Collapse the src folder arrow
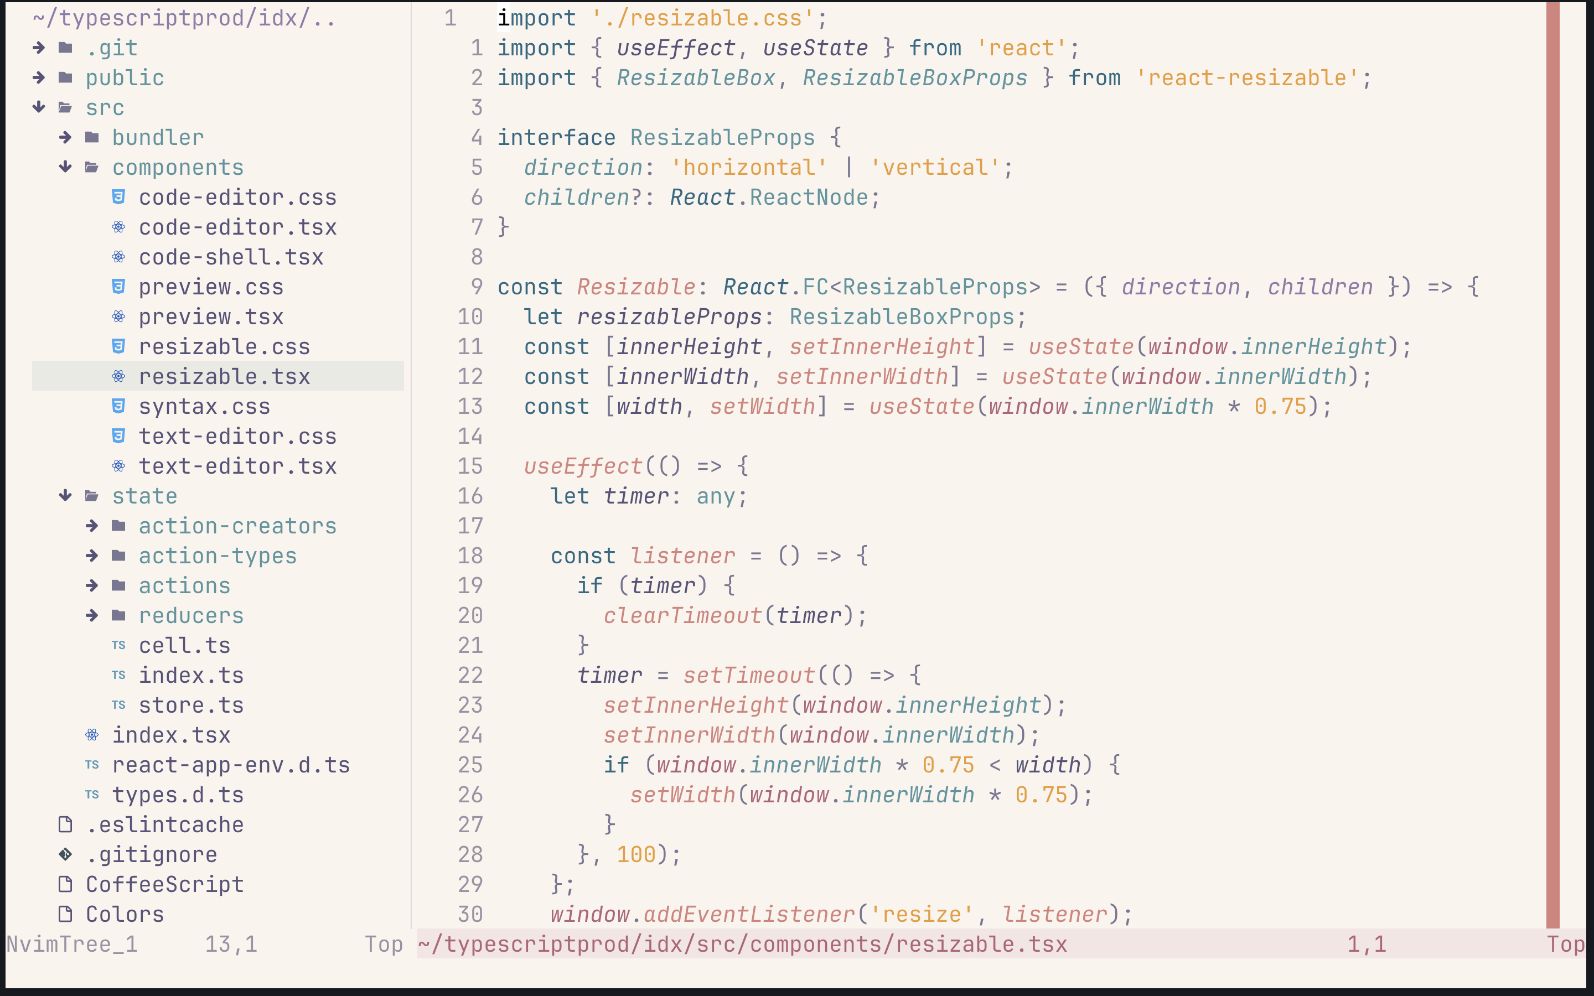This screenshot has height=996, width=1594. (39, 107)
